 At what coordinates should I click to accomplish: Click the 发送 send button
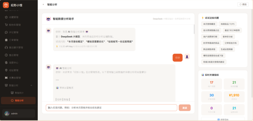coord(185,108)
